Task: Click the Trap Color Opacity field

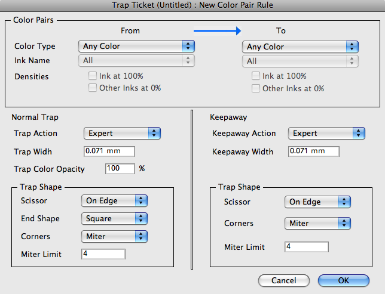Action: [x=120, y=169]
